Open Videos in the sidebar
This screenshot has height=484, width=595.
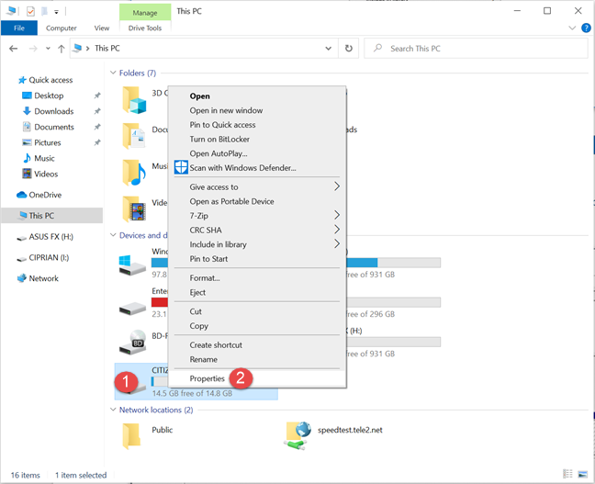click(46, 174)
